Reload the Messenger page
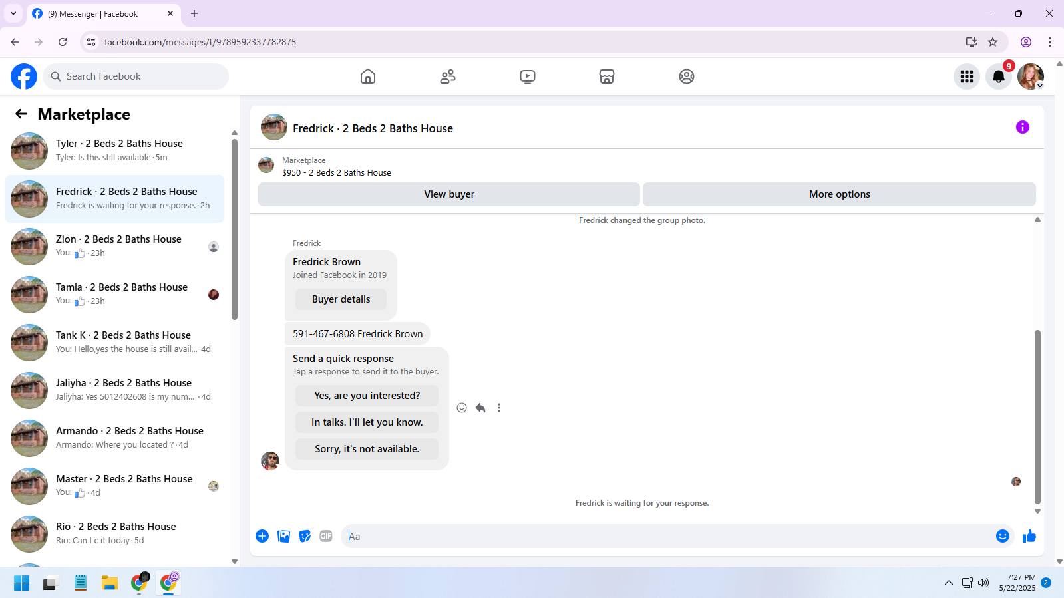This screenshot has width=1064, height=598. pos(63,42)
